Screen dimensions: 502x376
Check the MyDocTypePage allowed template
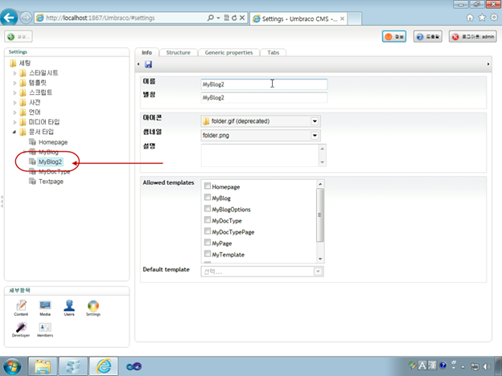pyautogui.click(x=208, y=231)
